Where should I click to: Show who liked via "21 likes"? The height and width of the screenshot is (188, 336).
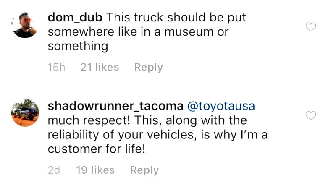point(100,67)
